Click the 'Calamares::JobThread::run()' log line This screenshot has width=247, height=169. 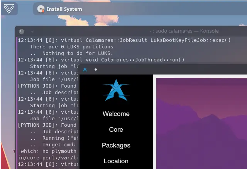101,60
